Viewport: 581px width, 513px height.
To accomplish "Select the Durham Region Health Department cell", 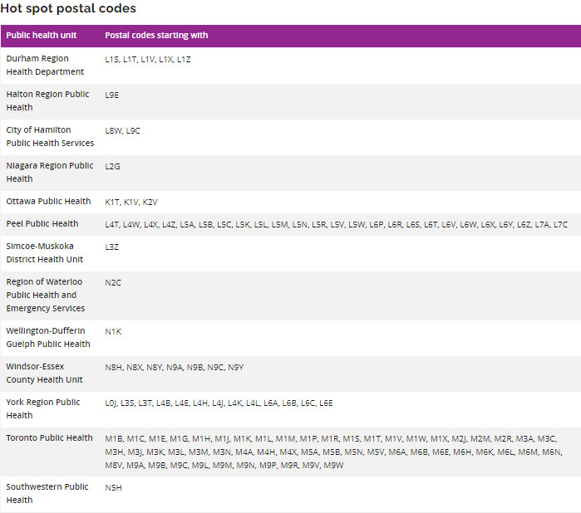I will pos(45,66).
